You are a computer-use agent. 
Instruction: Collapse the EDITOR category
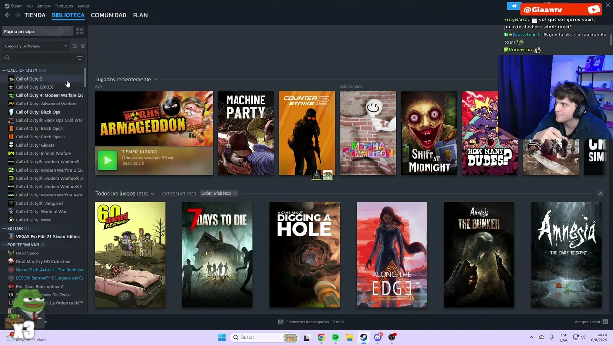[4, 228]
